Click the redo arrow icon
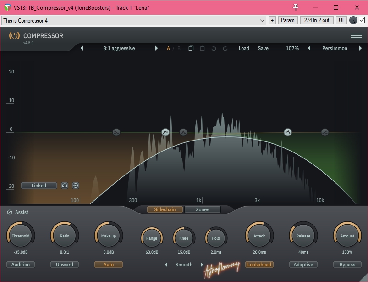 tap(225, 48)
